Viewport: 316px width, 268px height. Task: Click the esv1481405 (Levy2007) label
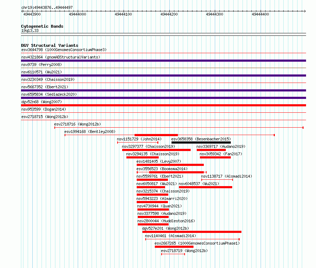click(x=159, y=161)
